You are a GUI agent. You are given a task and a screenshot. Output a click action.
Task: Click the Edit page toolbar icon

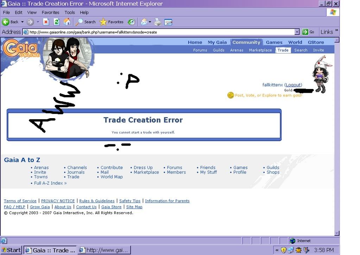click(168, 22)
